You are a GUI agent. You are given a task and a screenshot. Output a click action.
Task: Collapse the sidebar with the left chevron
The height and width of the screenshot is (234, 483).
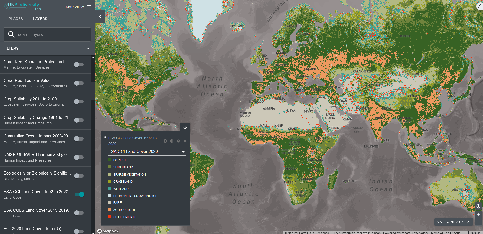point(100,17)
